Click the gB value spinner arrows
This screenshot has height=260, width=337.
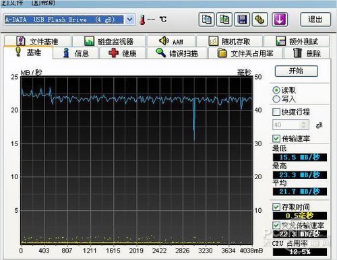(304, 125)
